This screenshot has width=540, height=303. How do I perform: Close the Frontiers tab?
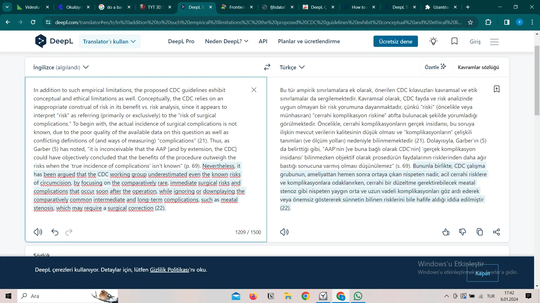tap(251, 7)
